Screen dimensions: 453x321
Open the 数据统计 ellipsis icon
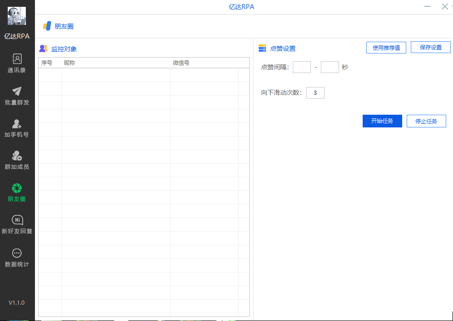pyautogui.click(x=17, y=253)
